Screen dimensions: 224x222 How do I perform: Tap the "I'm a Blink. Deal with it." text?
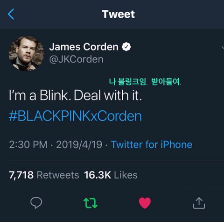pyautogui.click(x=75, y=95)
